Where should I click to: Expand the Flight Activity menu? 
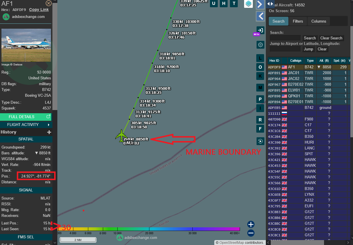point(25,125)
